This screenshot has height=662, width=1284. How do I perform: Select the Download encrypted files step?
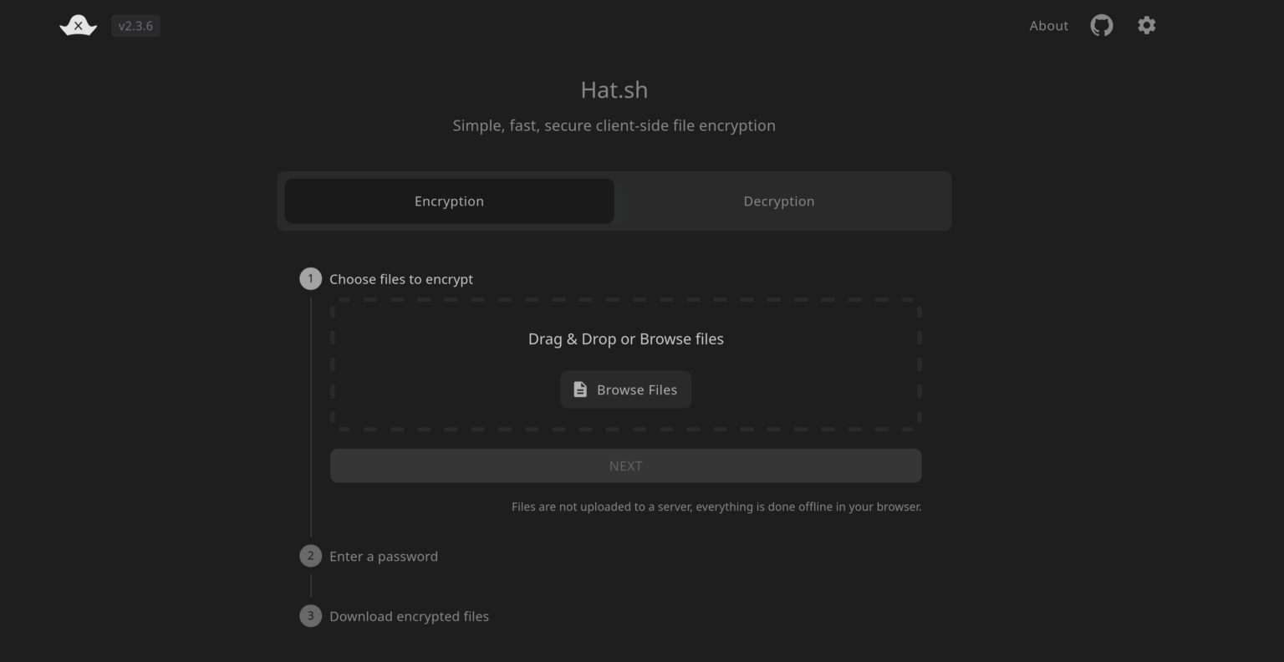[x=409, y=616]
